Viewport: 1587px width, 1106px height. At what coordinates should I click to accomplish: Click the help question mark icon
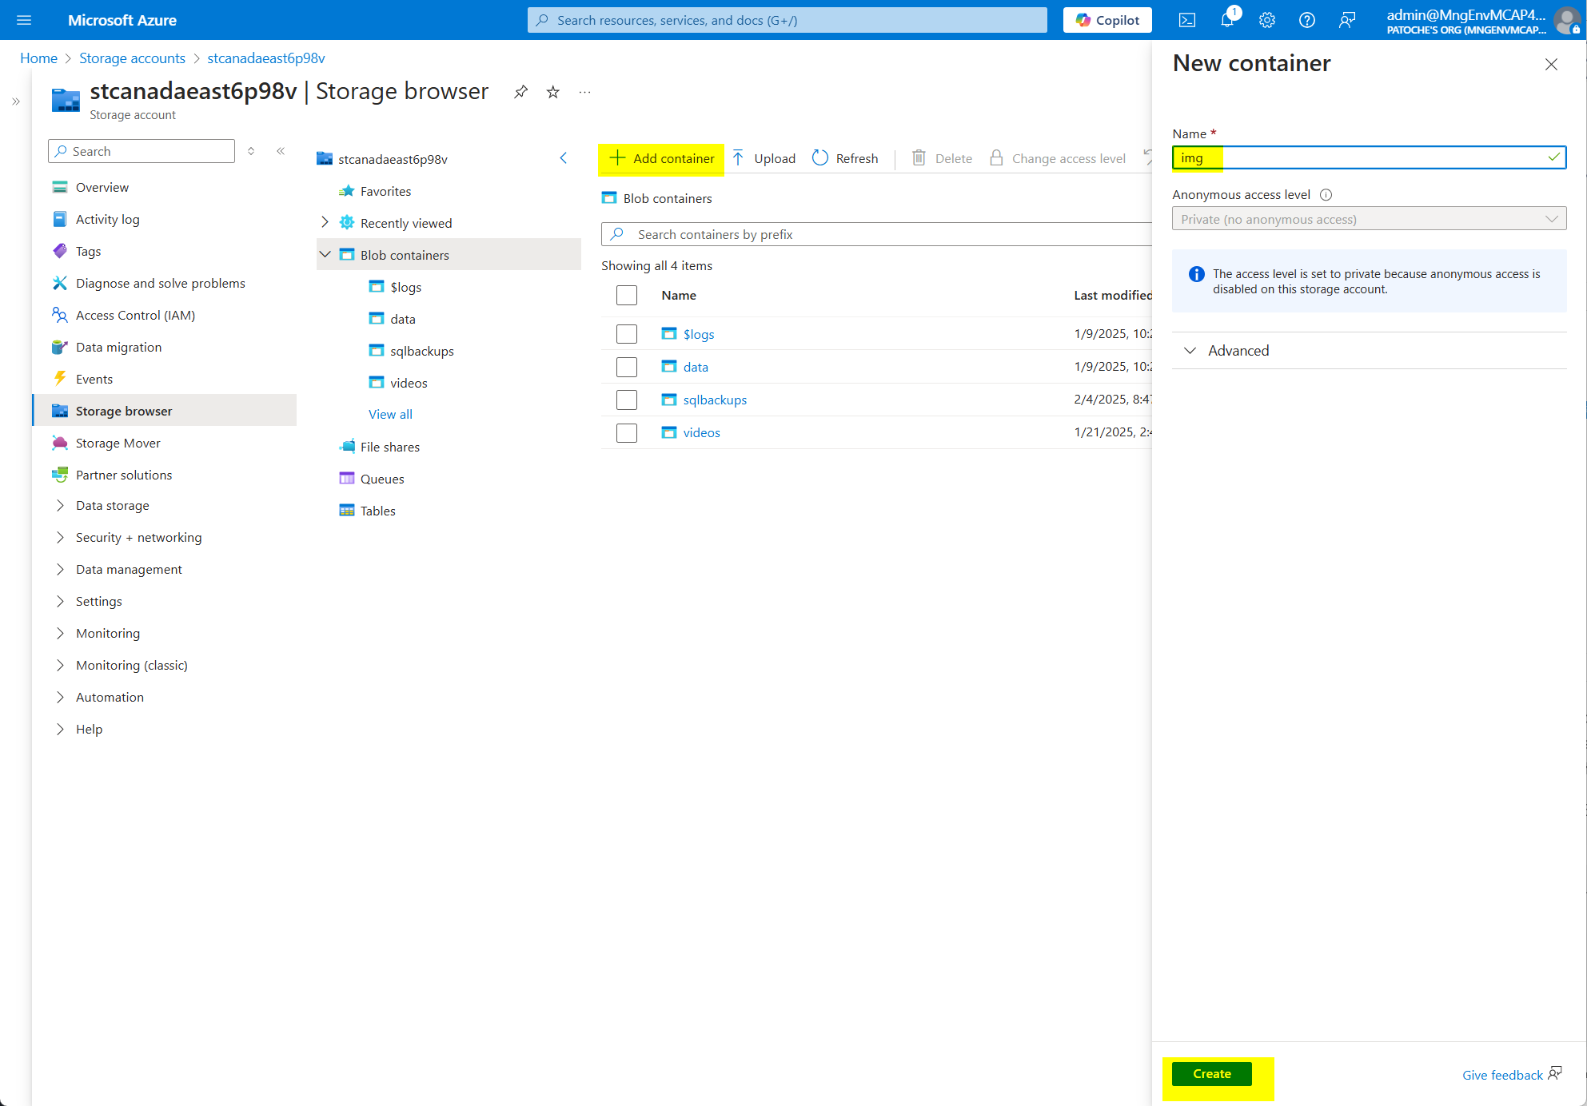[1307, 20]
